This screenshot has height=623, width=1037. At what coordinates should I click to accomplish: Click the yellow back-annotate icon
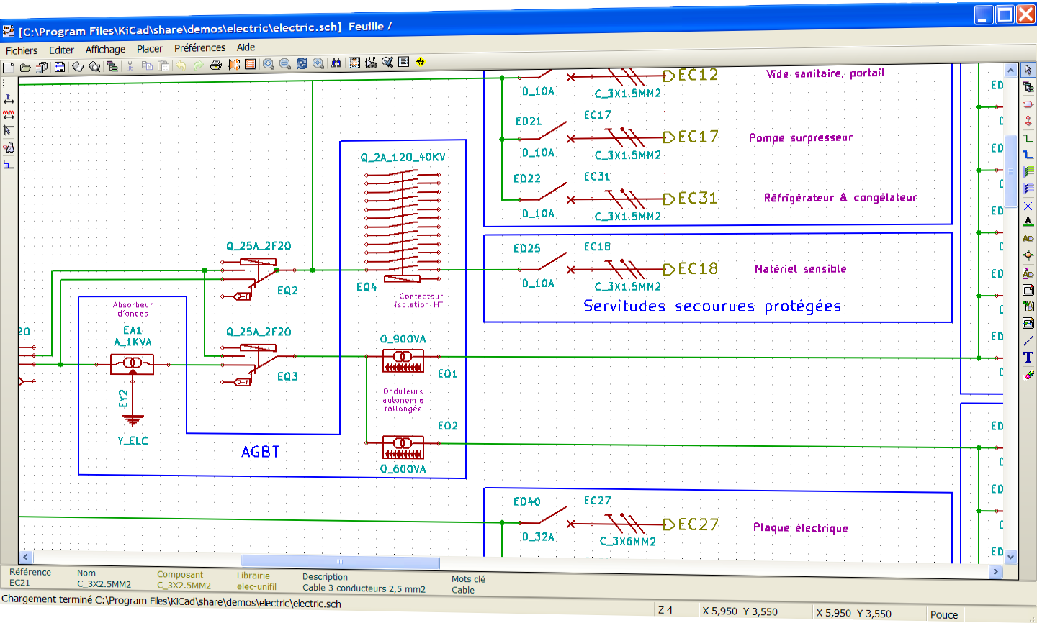point(421,62)
